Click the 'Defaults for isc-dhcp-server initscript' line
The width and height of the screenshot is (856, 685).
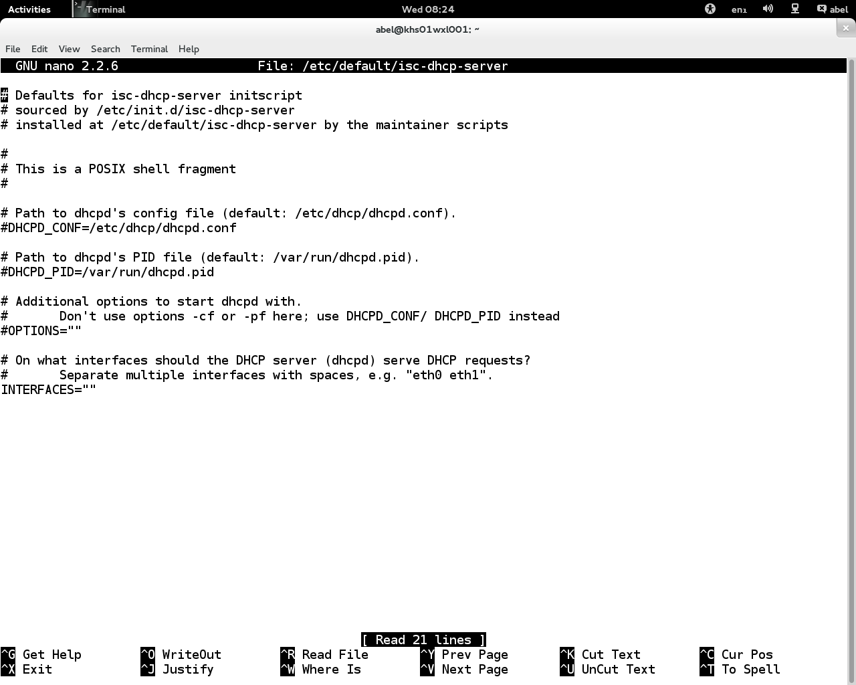[x=152, y=96]
